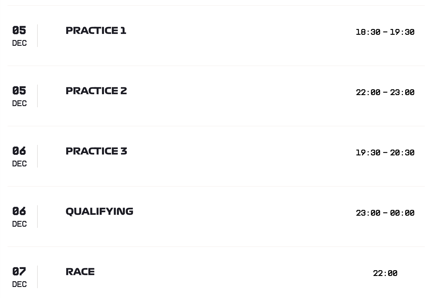Viewport: 437px width, 298px height.
Task: Click the 05 date beside Practice 2
Action: pyautogui.click(x=19, y=90)
